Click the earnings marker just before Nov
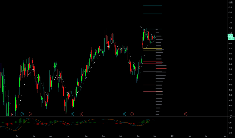 (x=132, y=114)
